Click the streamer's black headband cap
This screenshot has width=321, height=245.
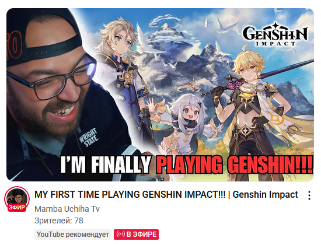pos(44,36)
